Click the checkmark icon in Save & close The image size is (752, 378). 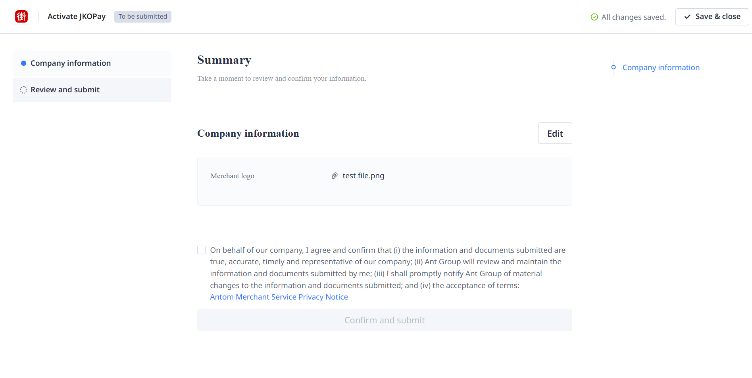(687, 17)
